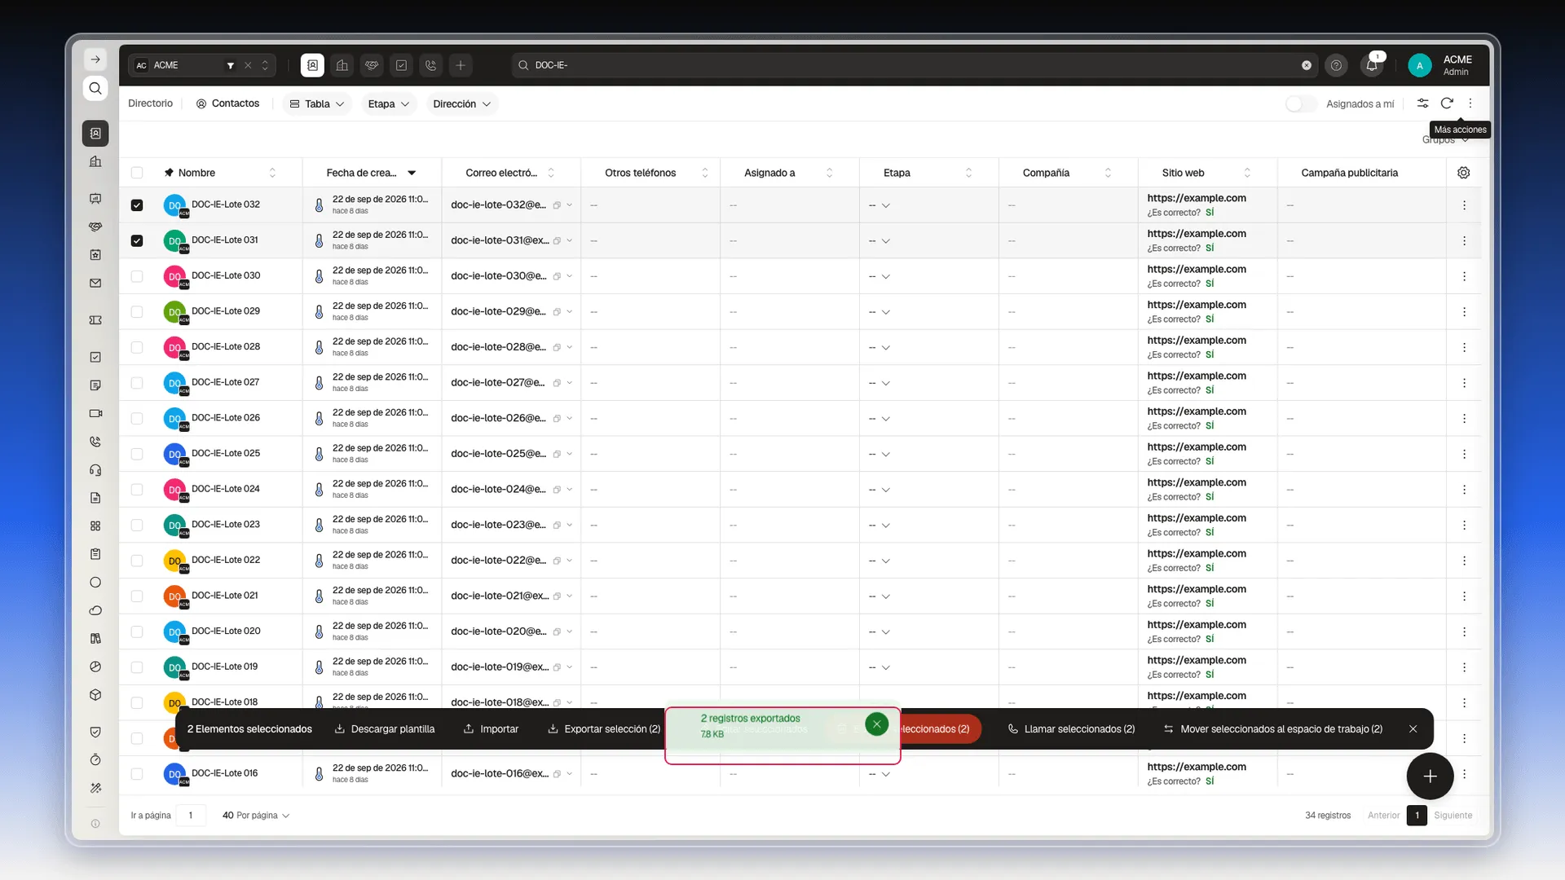Open the filter settings sliders icon
This screenshot has height=880, width=1565.
(1422, 103)
